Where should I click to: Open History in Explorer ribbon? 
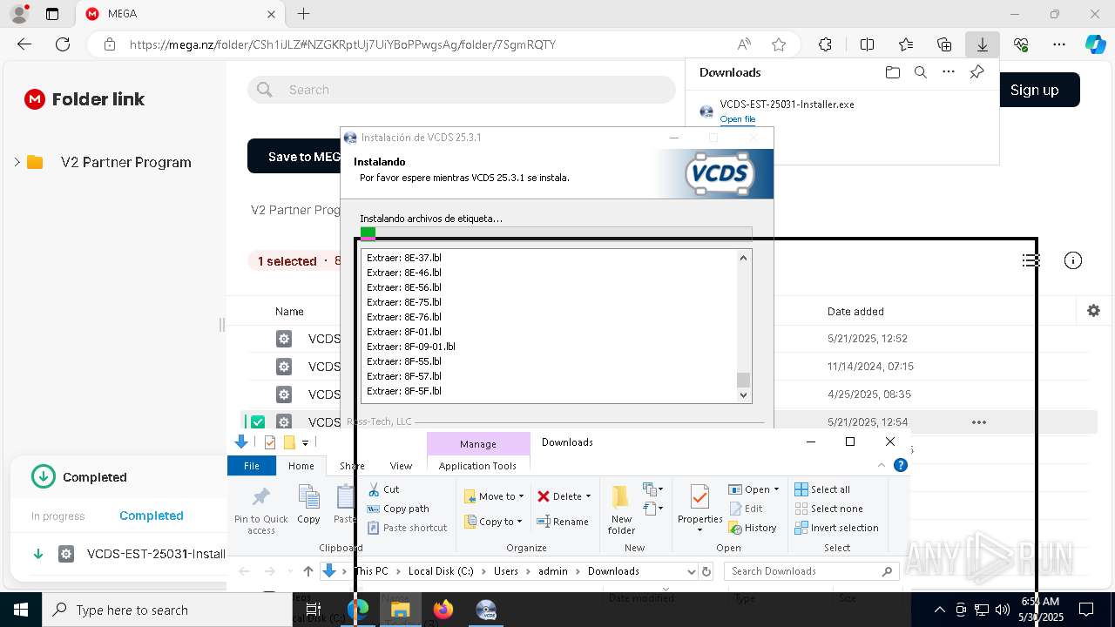(x=753, y=528)
